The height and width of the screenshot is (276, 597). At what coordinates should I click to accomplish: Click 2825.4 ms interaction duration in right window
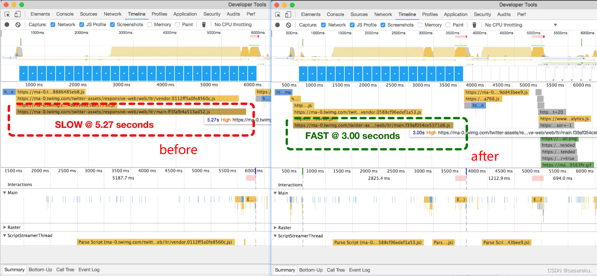point(379,178)
